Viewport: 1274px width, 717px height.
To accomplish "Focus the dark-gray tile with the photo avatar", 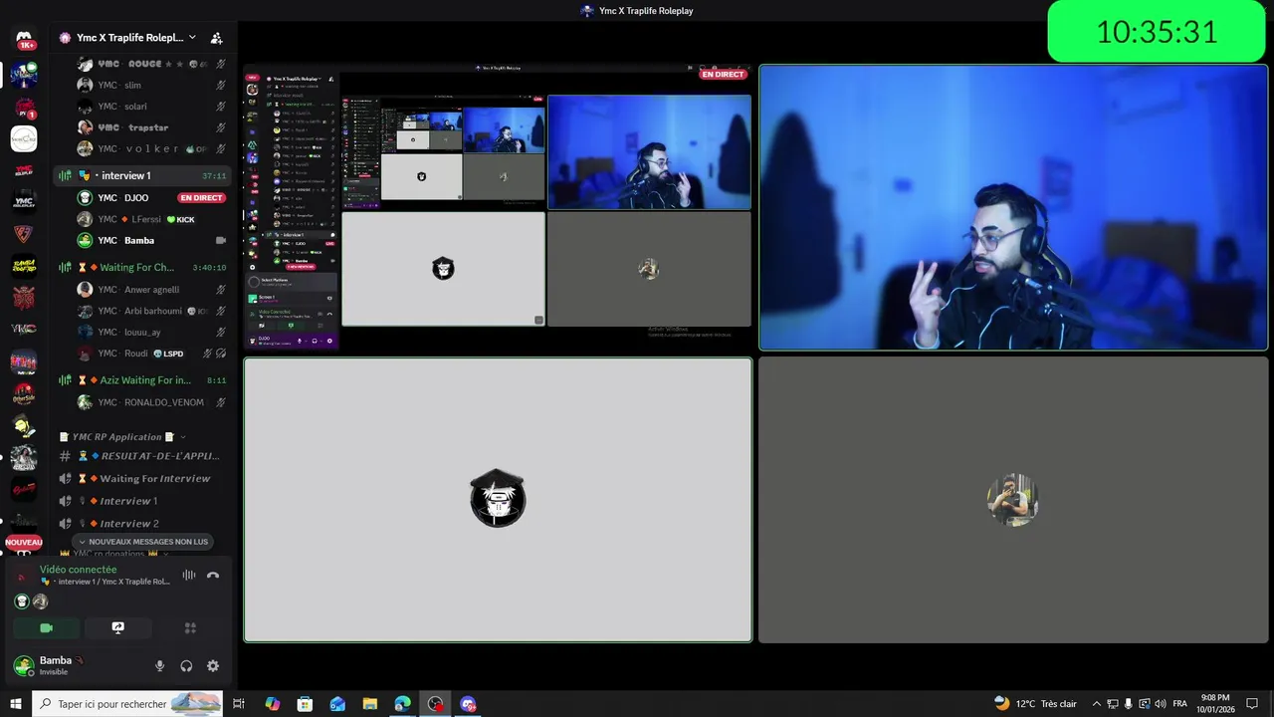I will coord(1013,500).
